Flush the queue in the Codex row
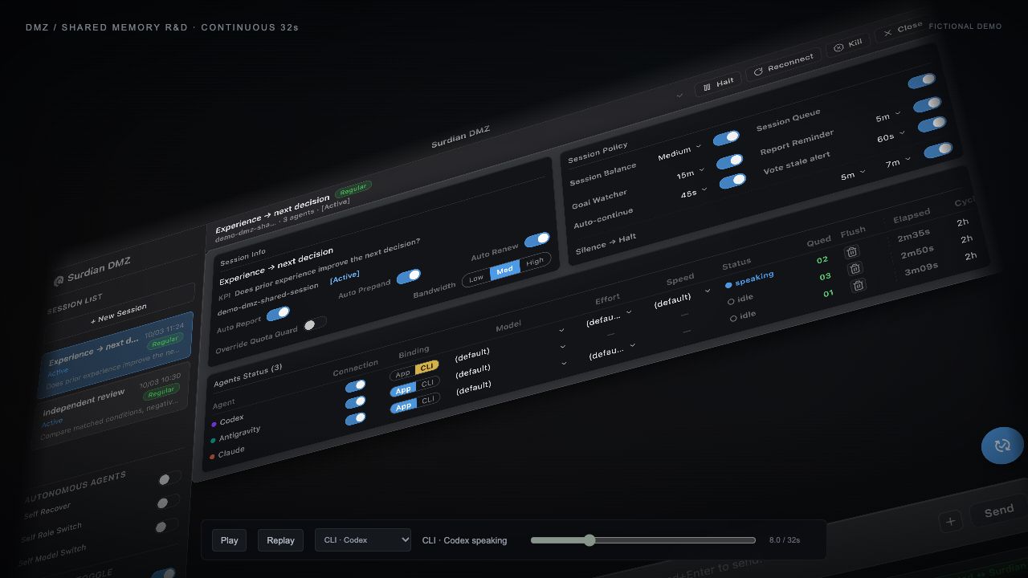Image resolution: width=1028 pixels, height=578 pixels. [x=852, y=251]
